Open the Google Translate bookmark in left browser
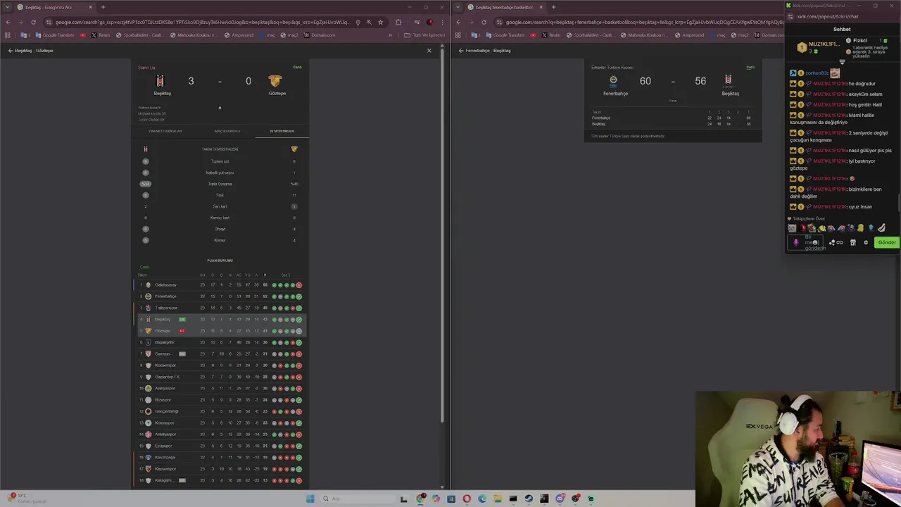901x507 pixels. (x=55, y=35)
